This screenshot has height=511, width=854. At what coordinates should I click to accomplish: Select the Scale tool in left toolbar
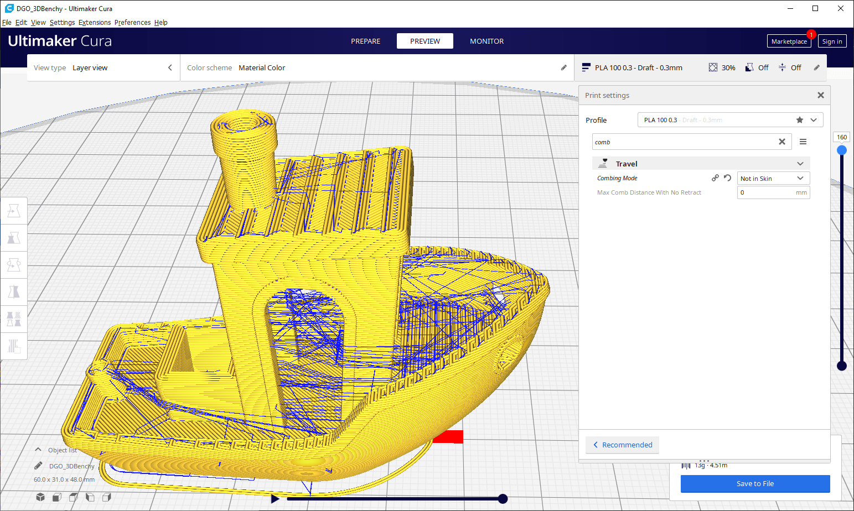point(14,238)
